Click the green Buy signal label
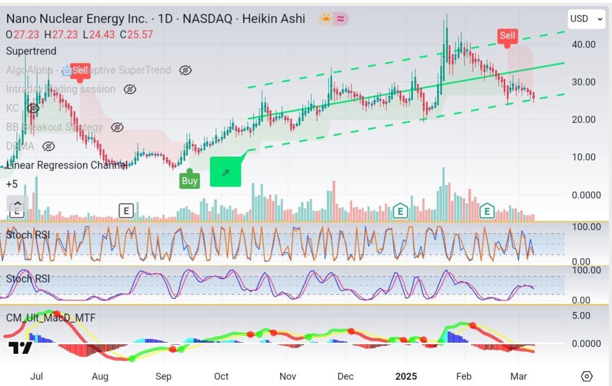Image resolution: width=612 pixels, height=386 pixels. pyautogui.click(x=190, y=180)
